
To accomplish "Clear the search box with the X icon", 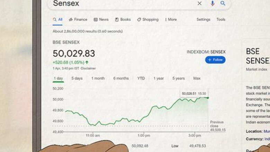I will tap(199, 3).
